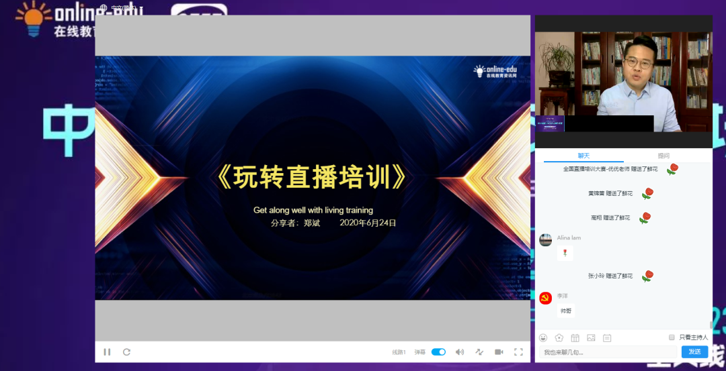Click the chat message input field
Screen dimensions: 726x371
pyautogui.click(x=608, y=352)
